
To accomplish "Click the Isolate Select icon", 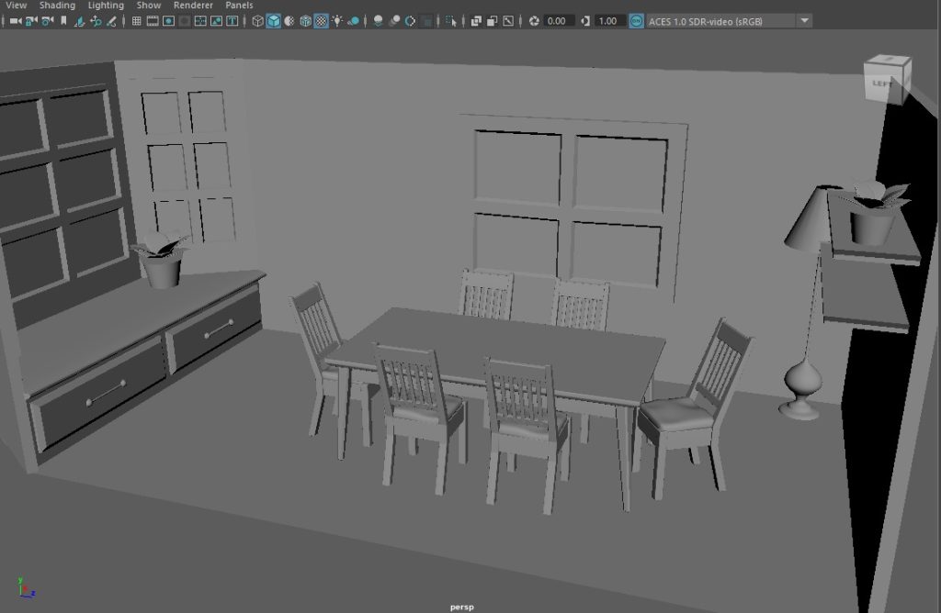I will (450, 21).
